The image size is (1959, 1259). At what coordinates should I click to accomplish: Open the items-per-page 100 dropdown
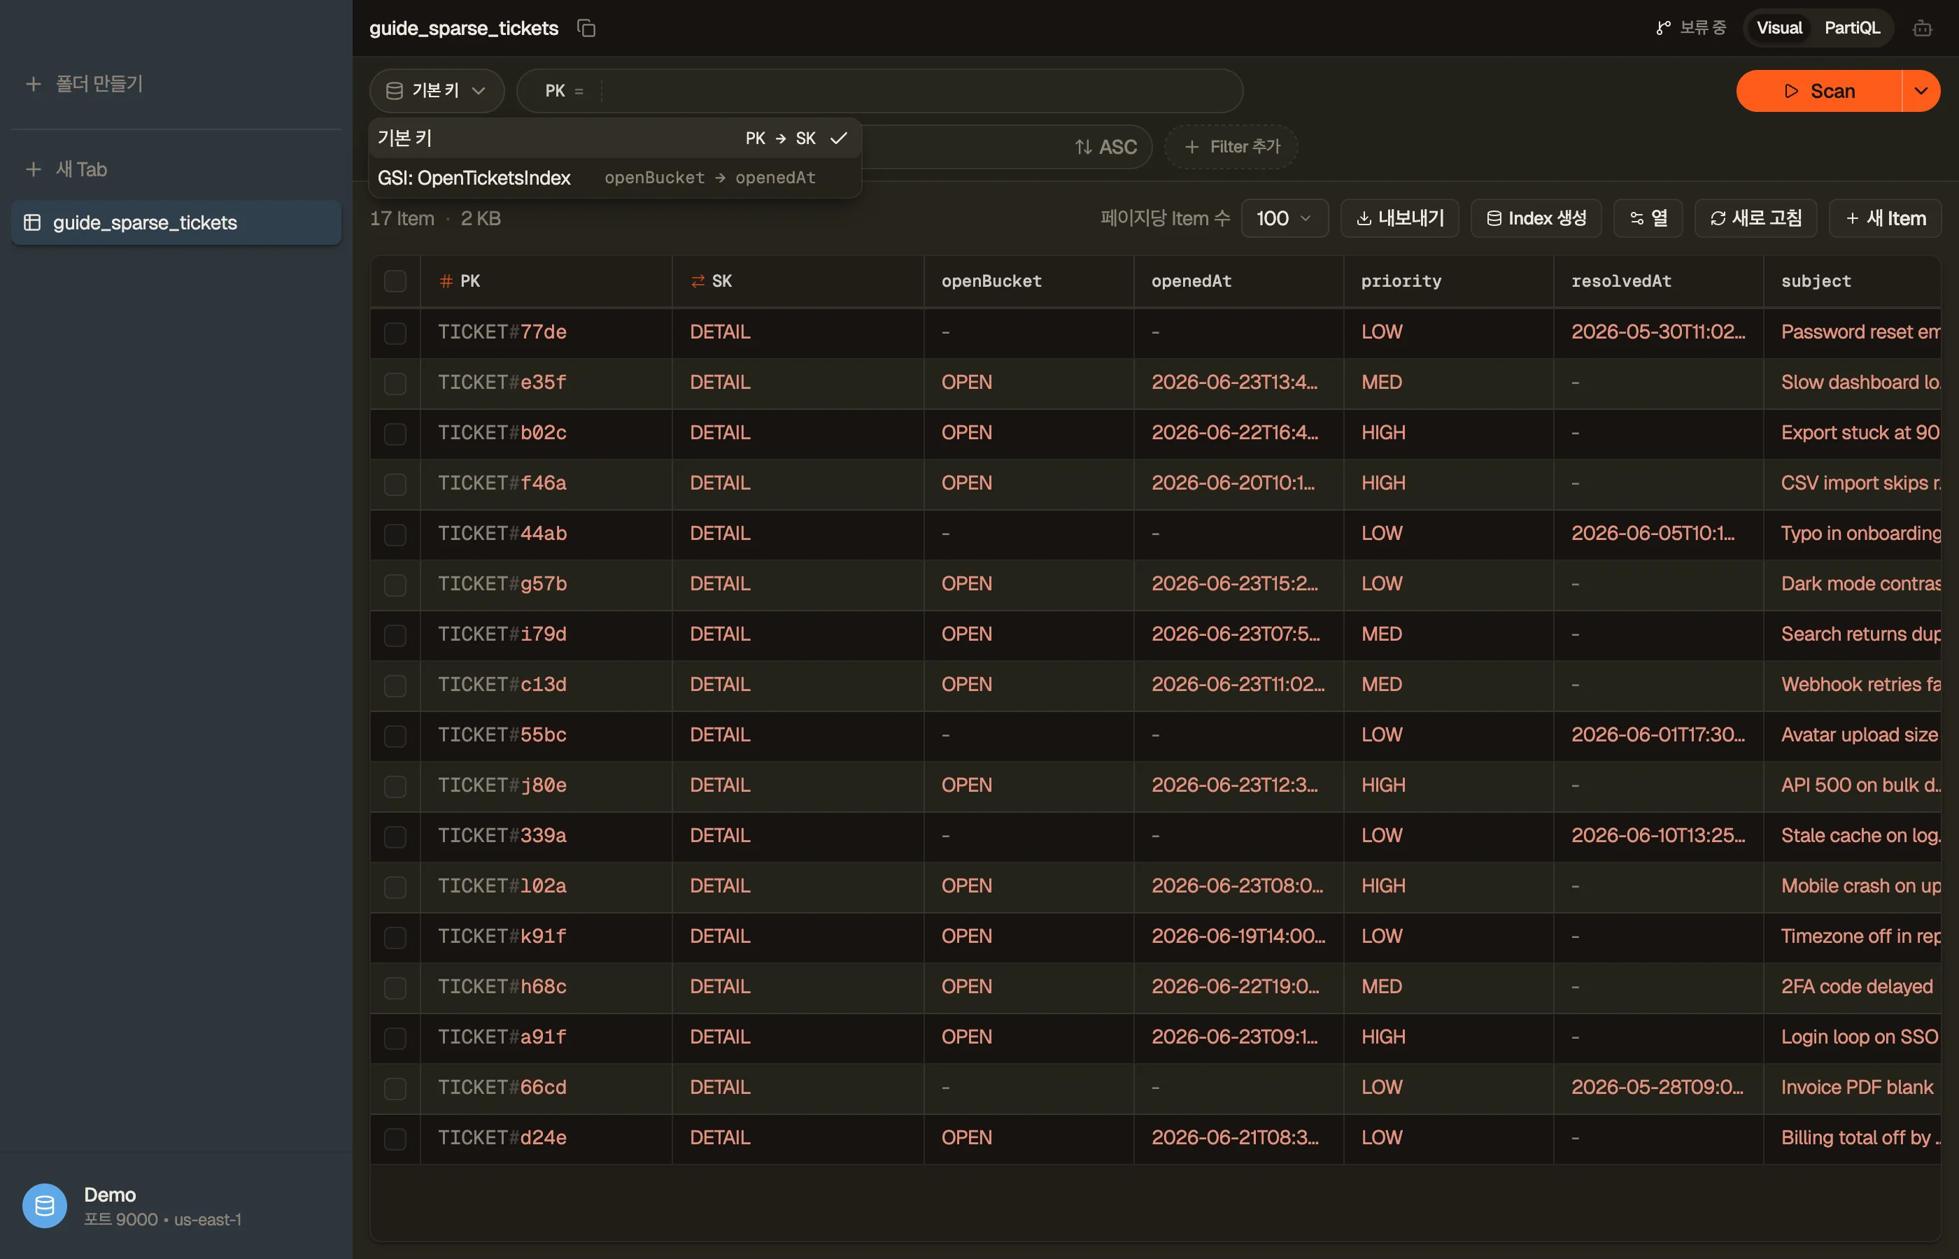[1284, 218]
